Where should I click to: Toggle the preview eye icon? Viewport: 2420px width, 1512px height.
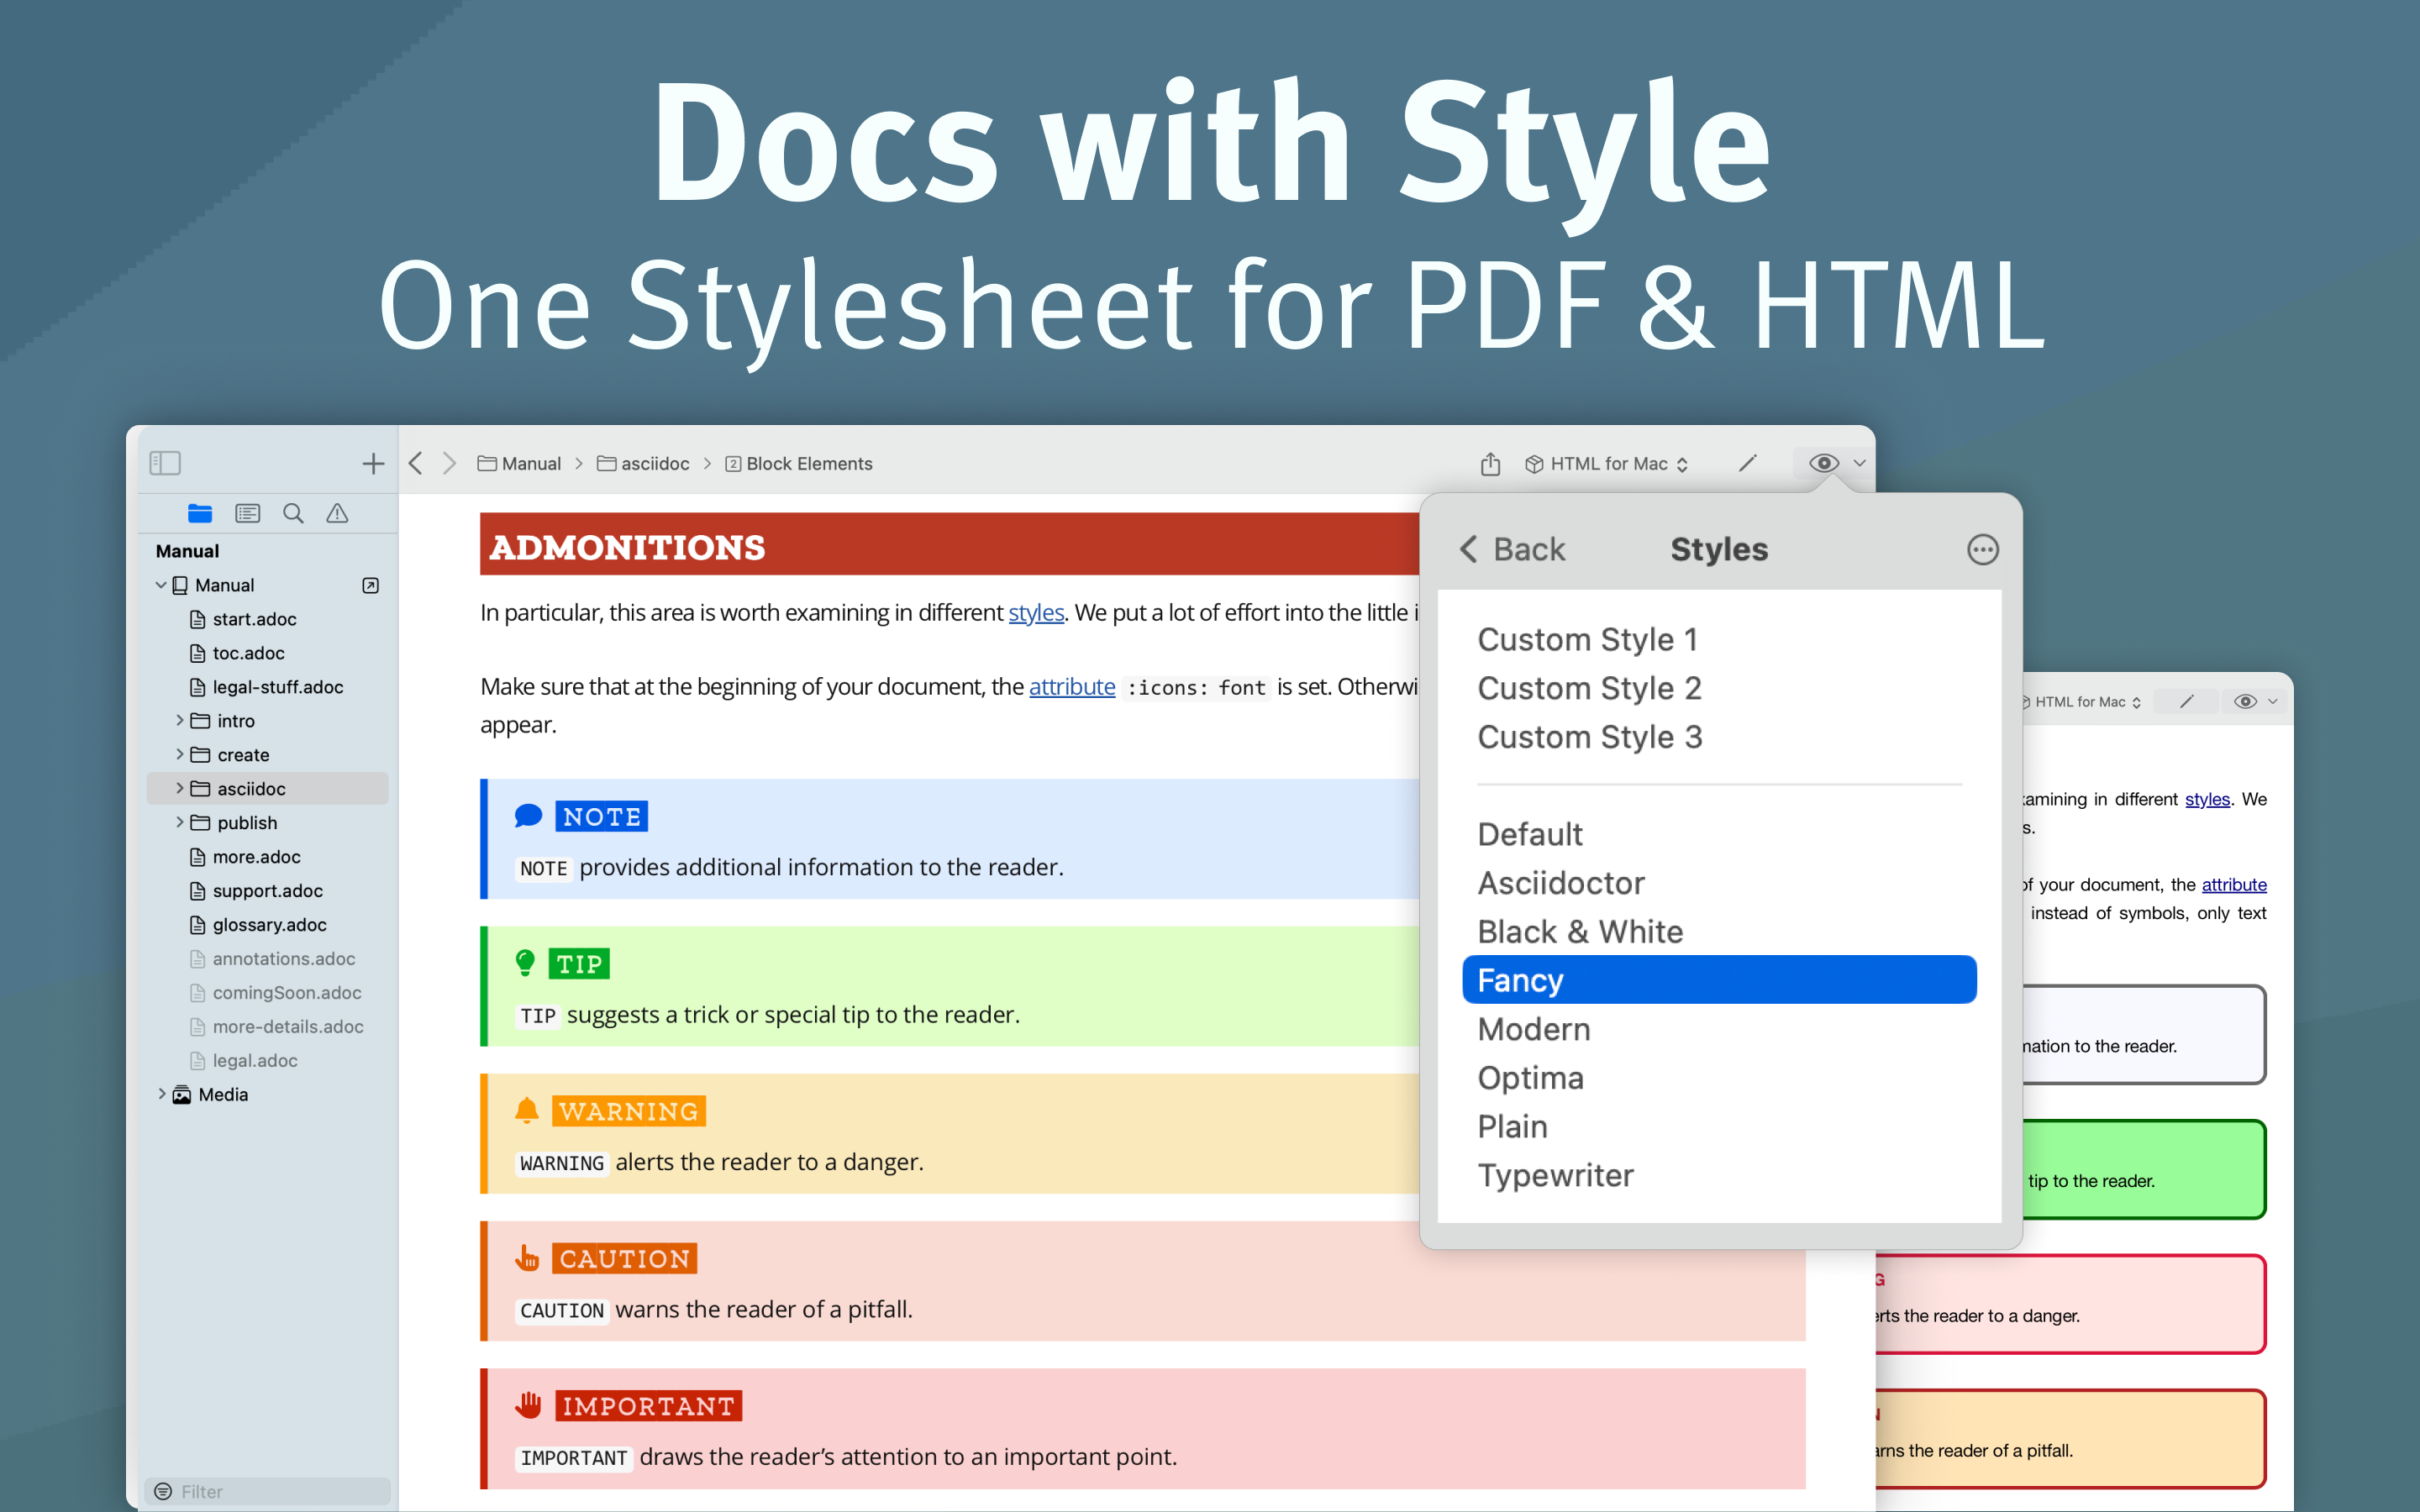tap(1823, 463)
